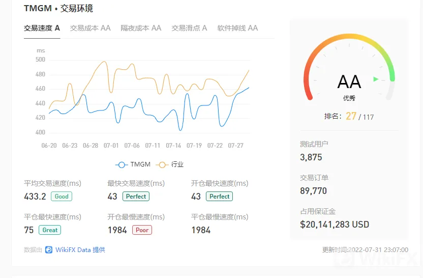Viewport: 423px width, 278px height.
Task: Click the Perfect badge under 开仓最快速度
Action: [219, 197]
